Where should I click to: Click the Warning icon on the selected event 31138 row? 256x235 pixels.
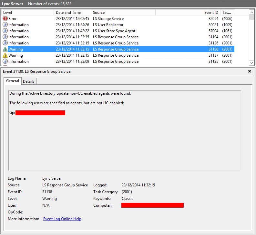click(x=5, y=49)
